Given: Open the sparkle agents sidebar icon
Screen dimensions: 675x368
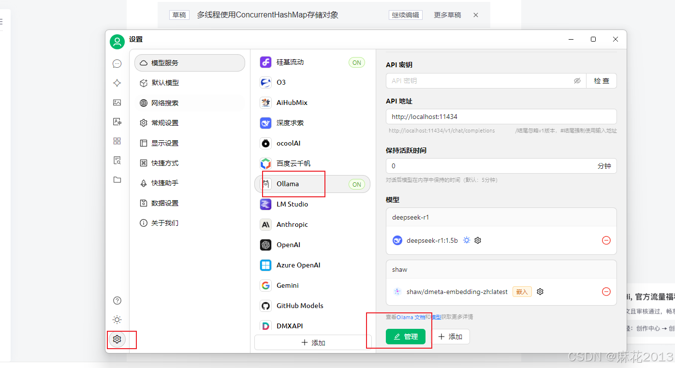Looking at the screenshot, I should [x=117, y=83].
